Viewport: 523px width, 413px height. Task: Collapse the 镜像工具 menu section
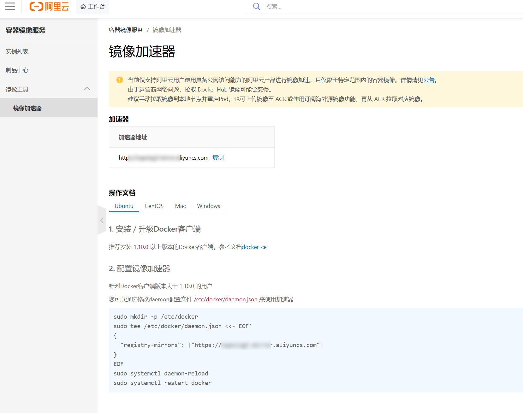pos(87,89)
